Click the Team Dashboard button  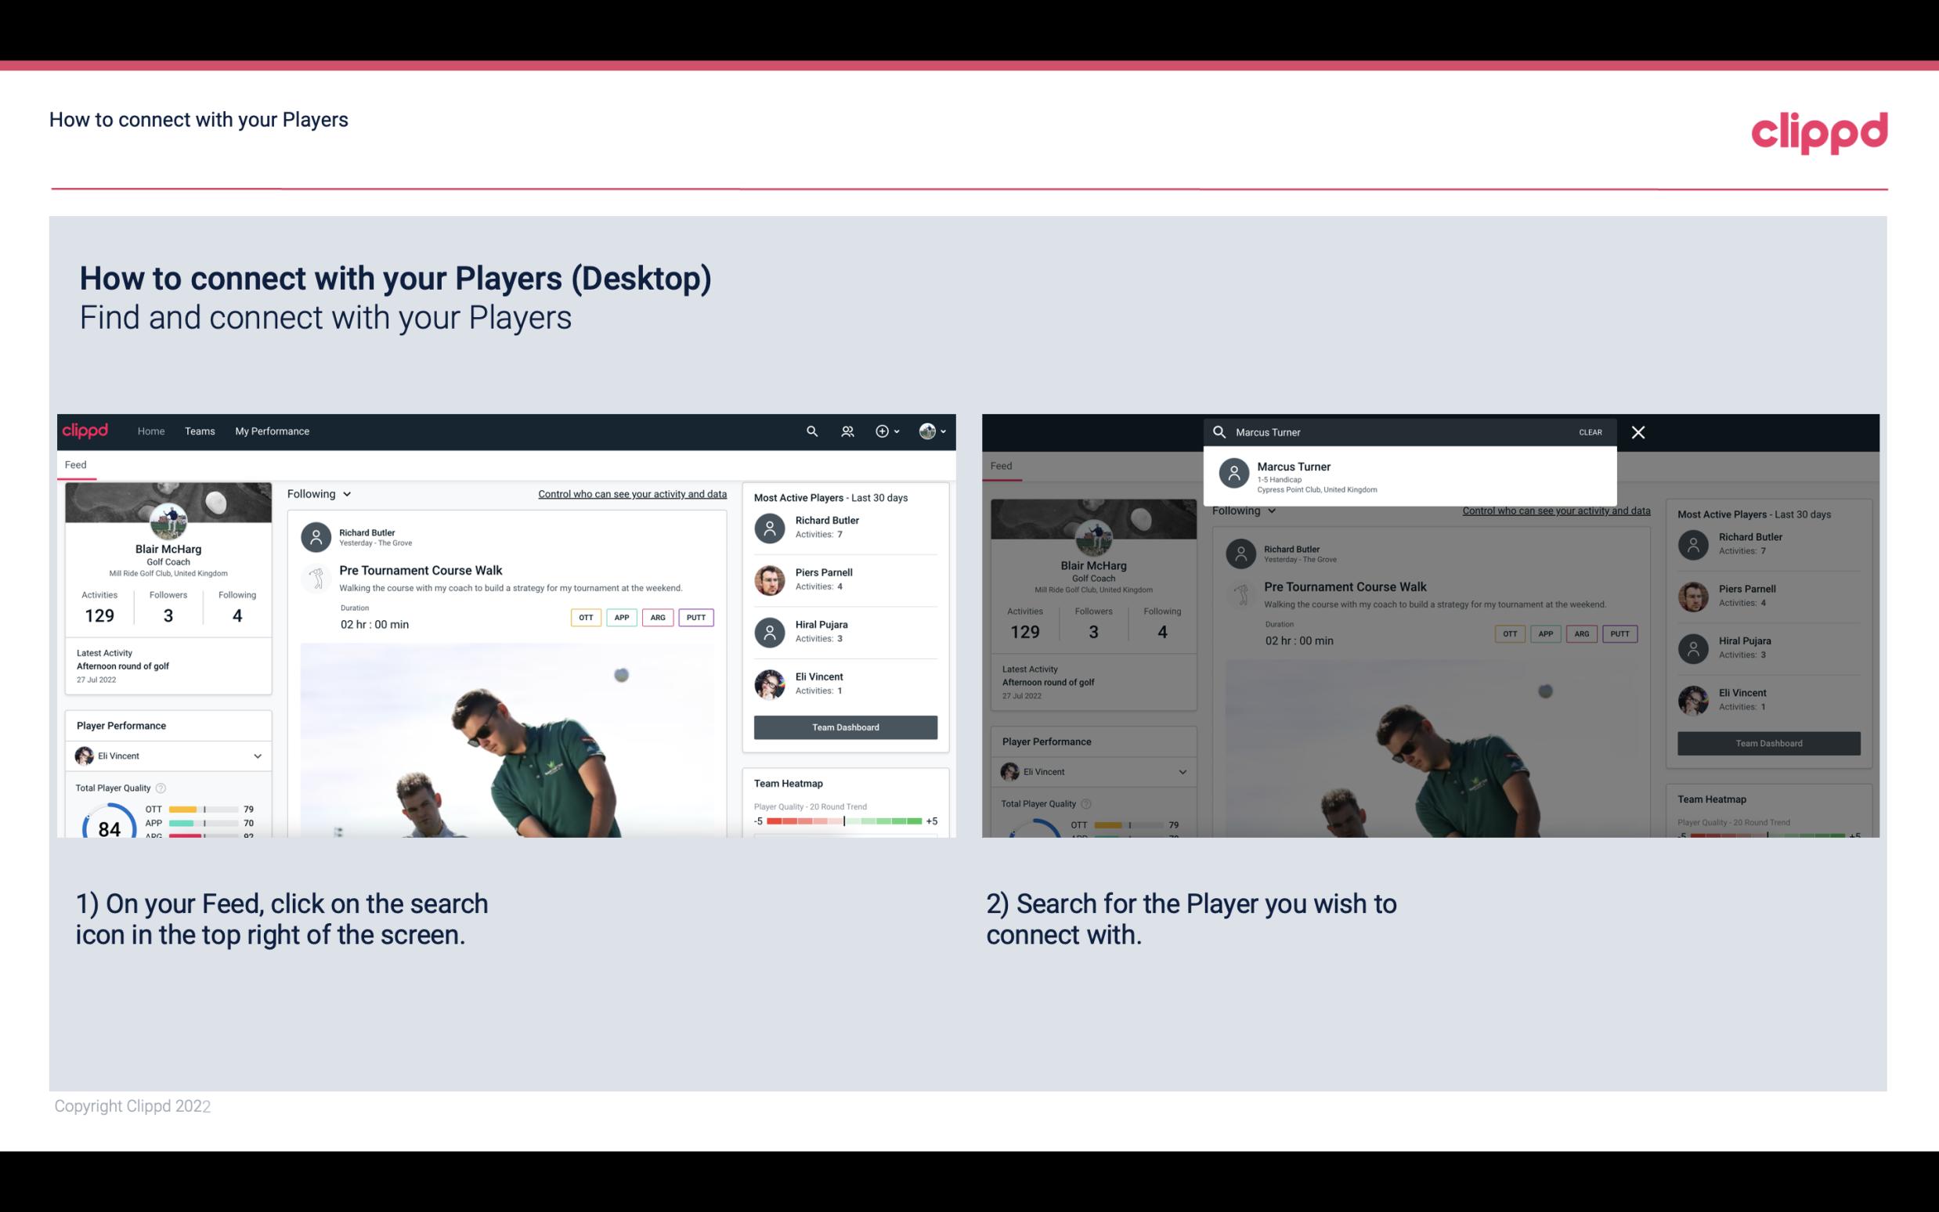[844, 726]
